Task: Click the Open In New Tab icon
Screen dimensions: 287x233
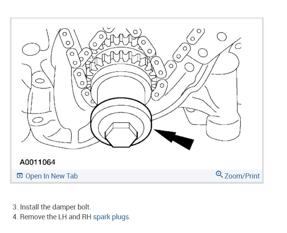Action: coord(20,176)
